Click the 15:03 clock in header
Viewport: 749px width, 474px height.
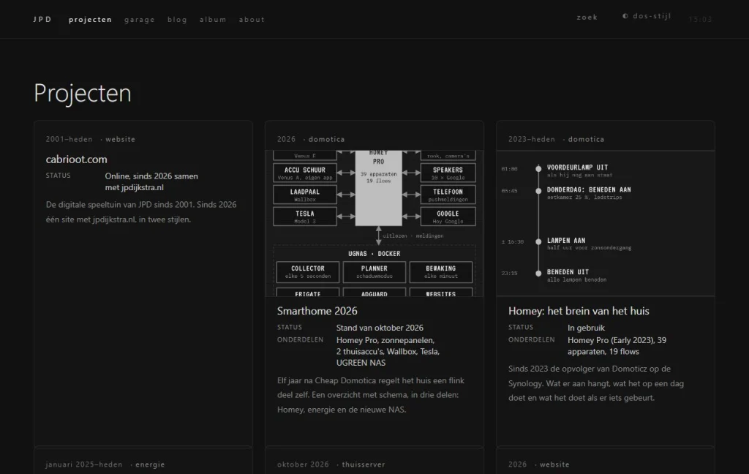[700, 19]
